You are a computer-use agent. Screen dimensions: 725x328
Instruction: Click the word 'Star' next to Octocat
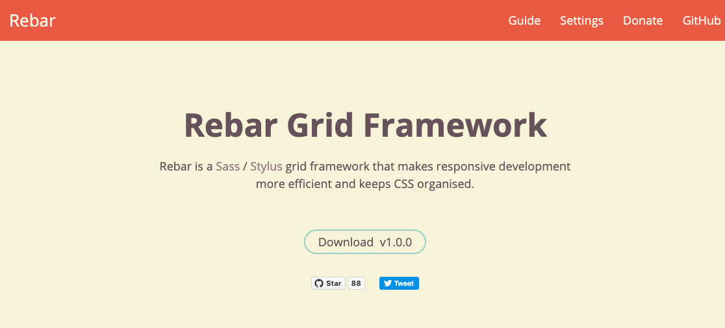[333, 283]
